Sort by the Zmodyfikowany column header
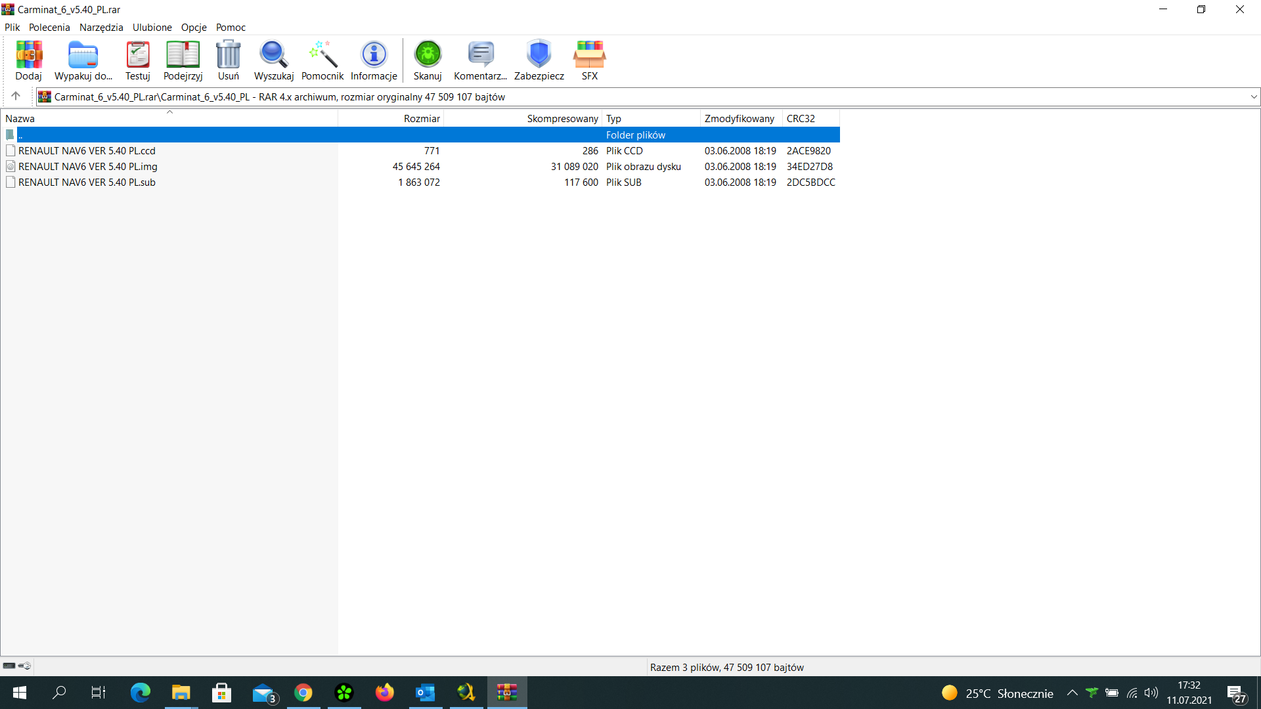Image resolution: width=1261 pixels, height=709 pixels. click(741, 119)
